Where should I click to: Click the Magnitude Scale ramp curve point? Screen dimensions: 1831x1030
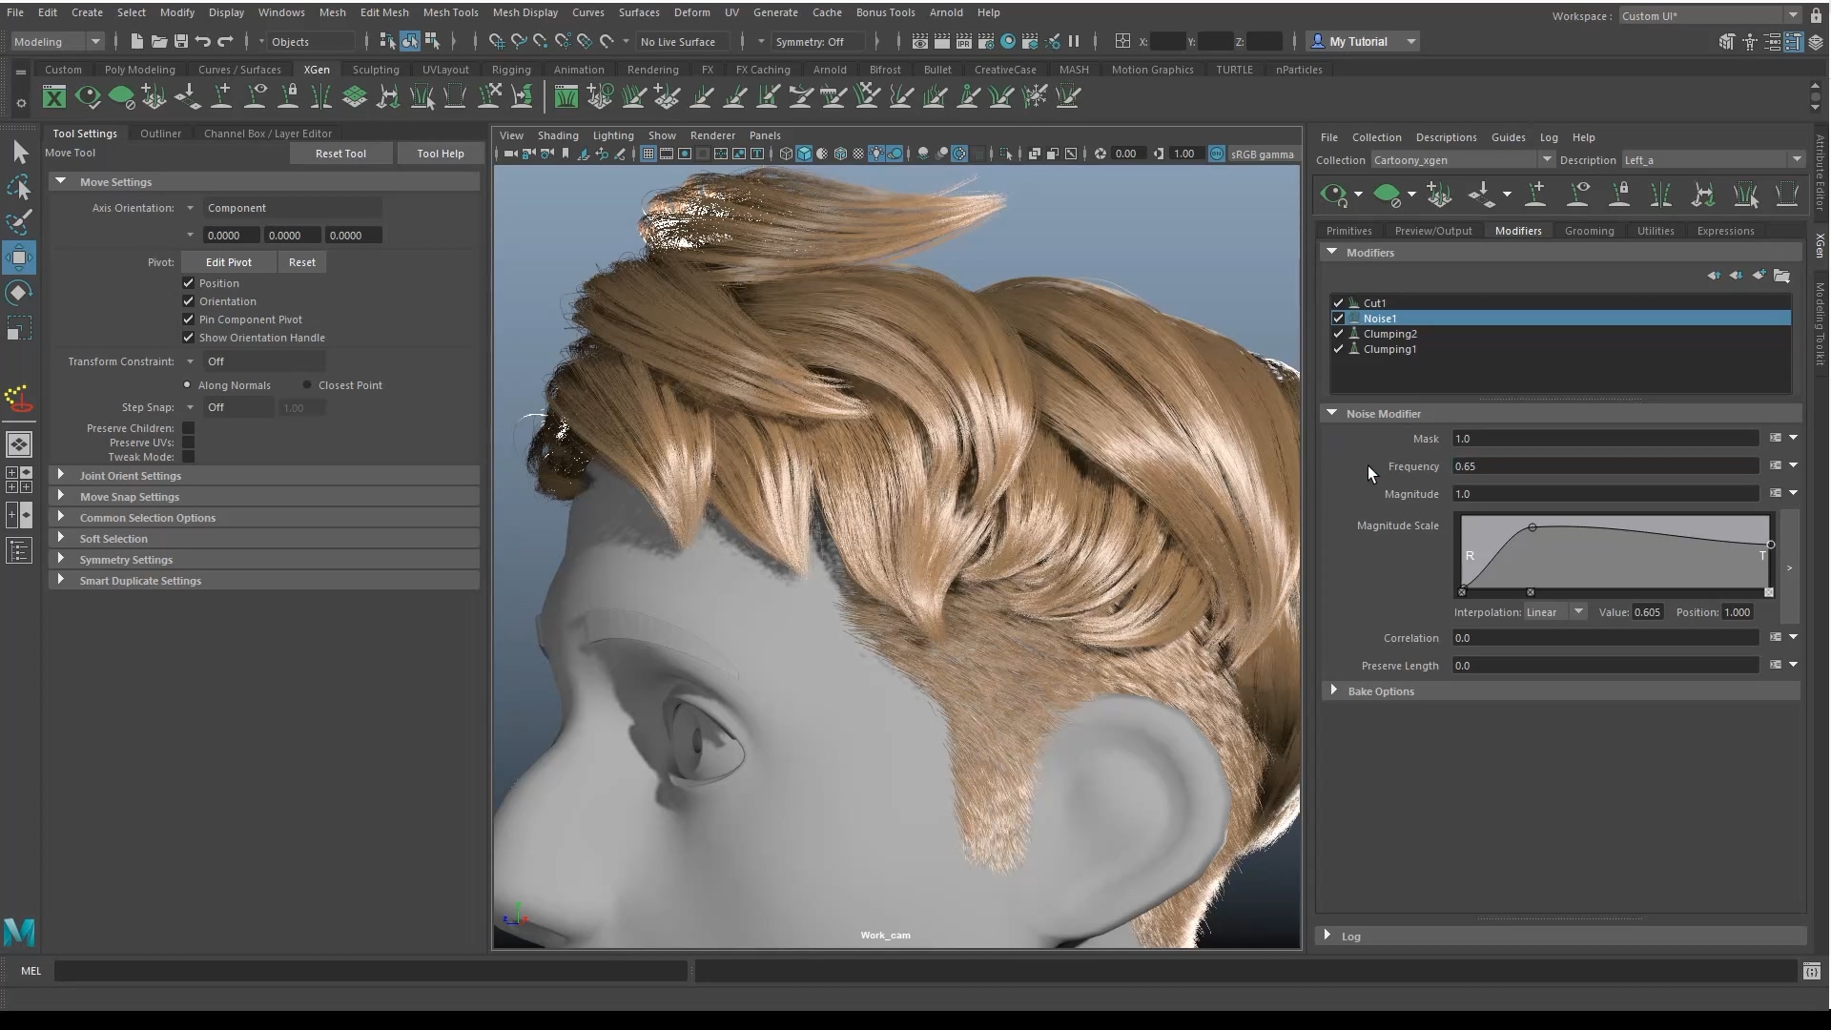(1533, 527)
